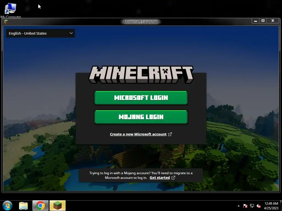Click the Minecraft grass block title bar icon

(x=6, y=22)
